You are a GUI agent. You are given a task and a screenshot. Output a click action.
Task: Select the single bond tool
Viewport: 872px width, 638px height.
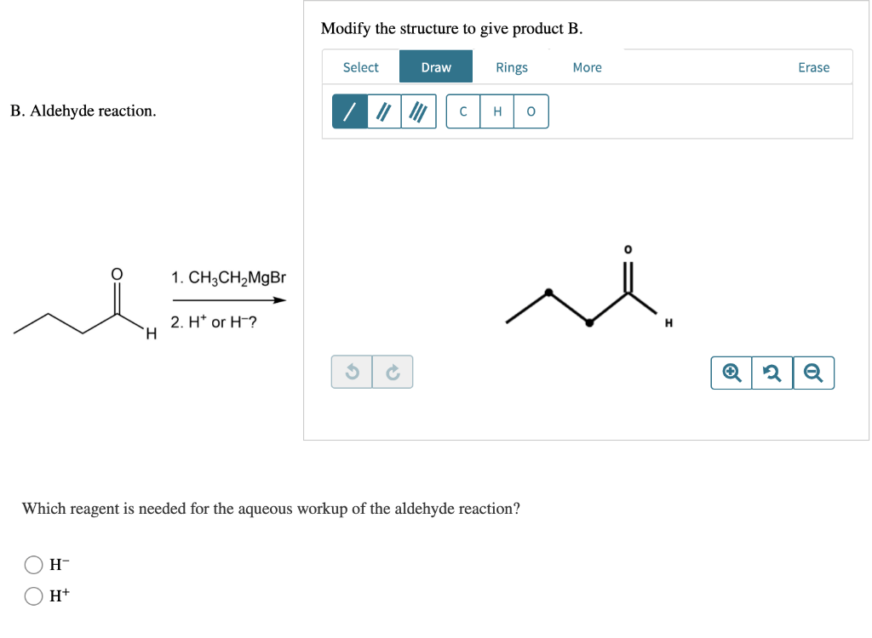(349, 111)
